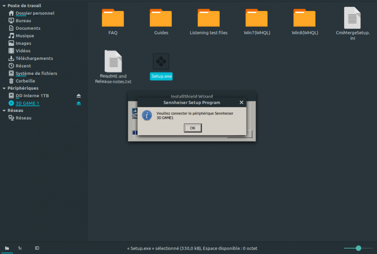377x254 pixels.
Task: Eject the 3D G4ME 1 drive
Action: (78, 103)
